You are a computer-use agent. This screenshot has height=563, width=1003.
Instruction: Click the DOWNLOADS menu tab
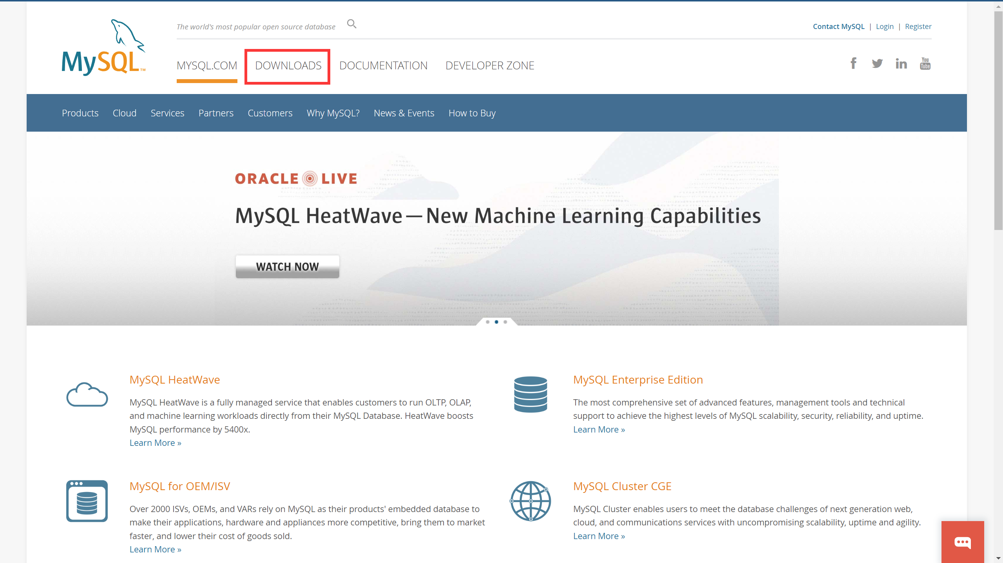point(288,65)
